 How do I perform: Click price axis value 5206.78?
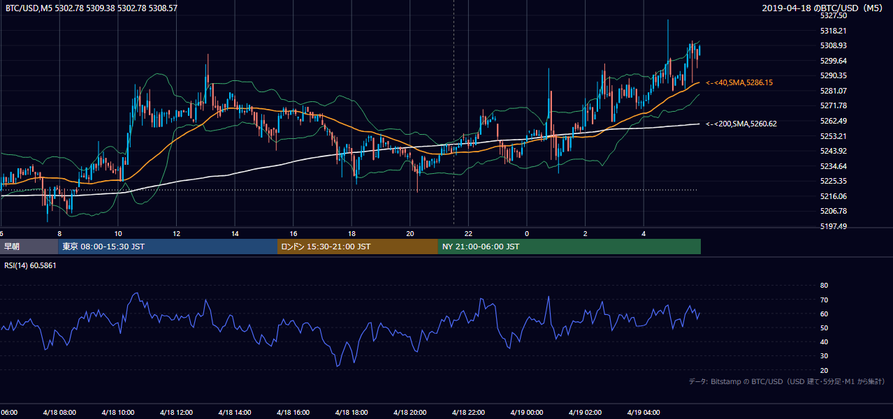(x=834, y=211)
